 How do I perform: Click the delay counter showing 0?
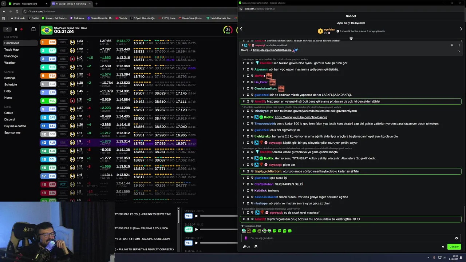point(7,29)
